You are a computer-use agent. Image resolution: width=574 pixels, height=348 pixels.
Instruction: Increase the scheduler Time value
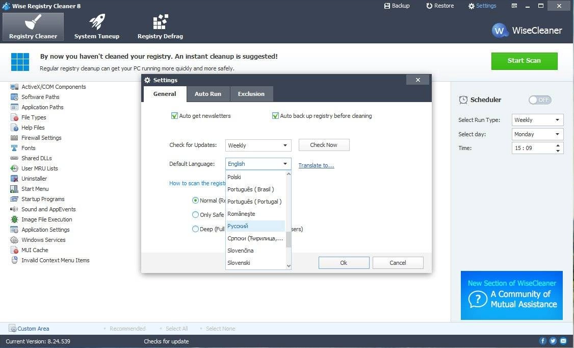pyautogui.click(x=558, y=145)
